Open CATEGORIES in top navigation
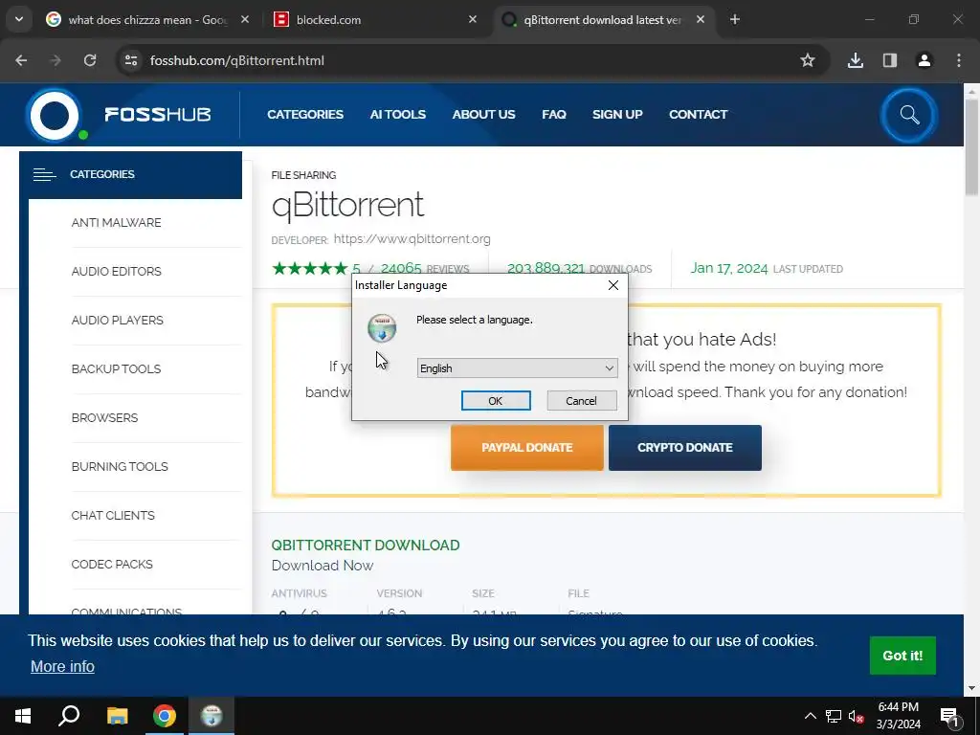Viewport: 980px width, 735px height. pyautogui.click(x=305, y=115)
